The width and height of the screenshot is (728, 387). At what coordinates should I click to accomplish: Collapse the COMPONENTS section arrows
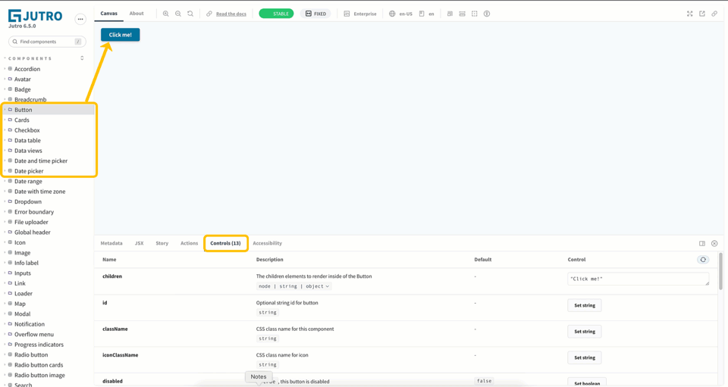click(82, 58)
